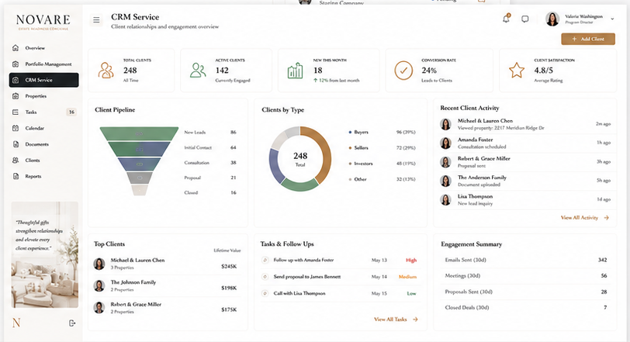Click the Emails Sent (30d) row

525,260
